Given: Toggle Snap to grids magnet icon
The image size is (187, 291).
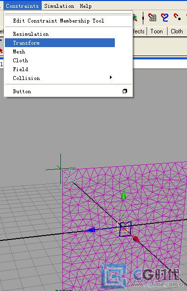Looking at the screenshot, I should (152, 18).
